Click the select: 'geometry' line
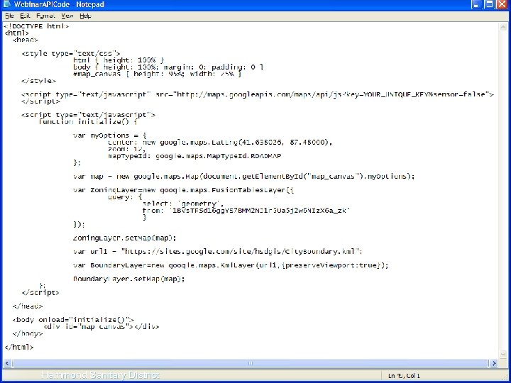The height and width of the screenshot is (383, 511). point(183,204)
